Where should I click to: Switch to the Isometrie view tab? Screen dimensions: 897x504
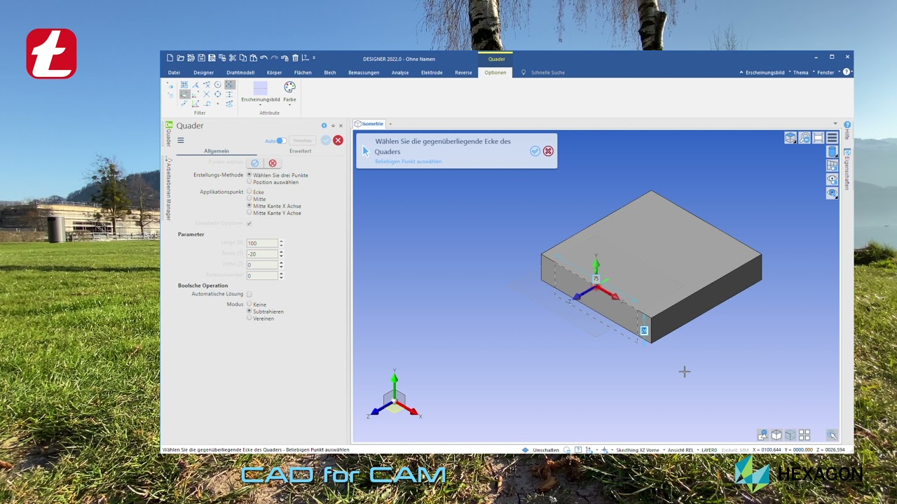click(369, 124)
